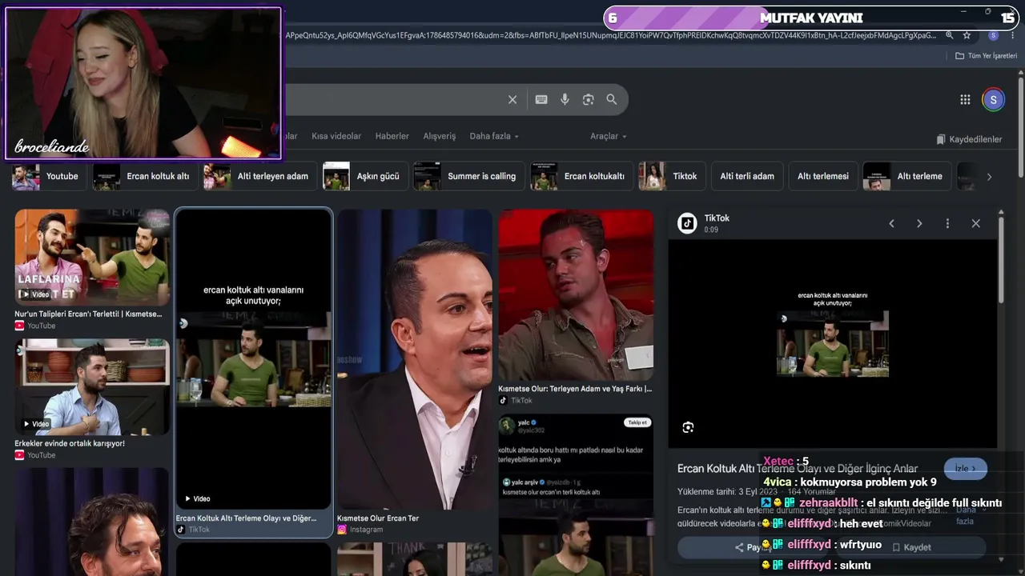Screen dimensions: 1025x576
Task: Open the Erkekler evinde ortalık karışıyor thumbnail
Action: click(x=92, y=387)
